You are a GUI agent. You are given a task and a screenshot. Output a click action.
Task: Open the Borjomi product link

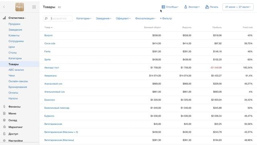click(x=49, y=35)
